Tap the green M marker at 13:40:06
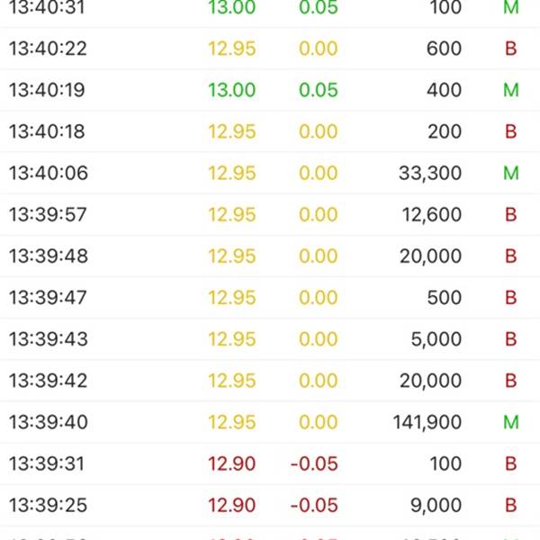540x540 pixels. pos(510,173)
